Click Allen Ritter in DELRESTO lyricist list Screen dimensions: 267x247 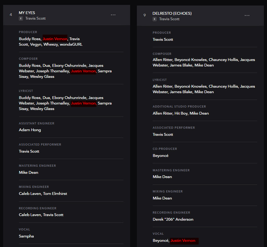click(162, 86)
